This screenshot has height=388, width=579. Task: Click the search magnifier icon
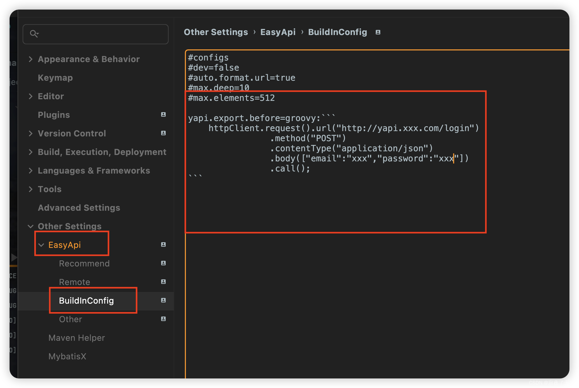coord(34,34)
